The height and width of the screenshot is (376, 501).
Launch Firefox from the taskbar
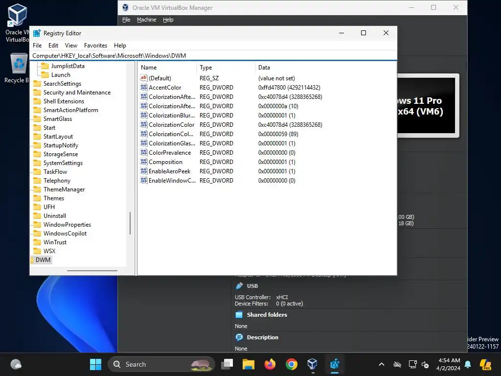(270, 364)
